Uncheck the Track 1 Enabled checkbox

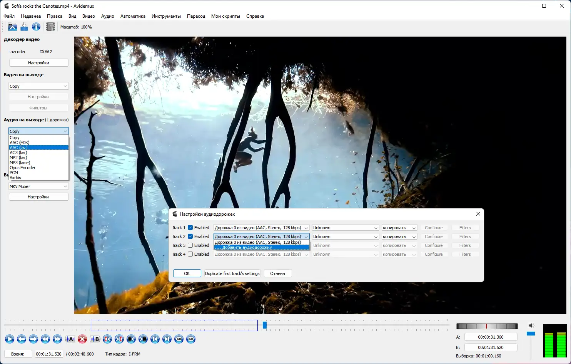(x=190, y=228)
